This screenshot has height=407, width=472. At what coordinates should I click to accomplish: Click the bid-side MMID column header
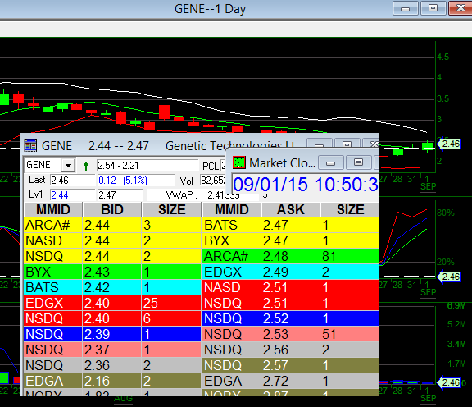pos(53,209)
